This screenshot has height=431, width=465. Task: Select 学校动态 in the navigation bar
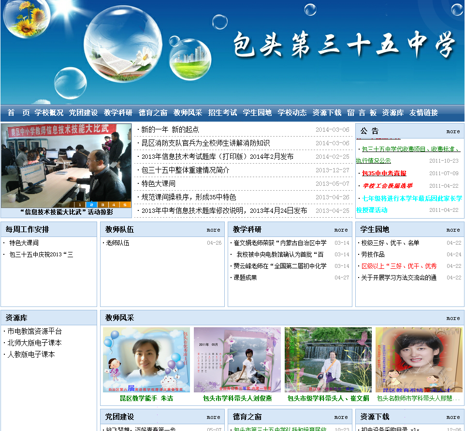tap(292, 112)
